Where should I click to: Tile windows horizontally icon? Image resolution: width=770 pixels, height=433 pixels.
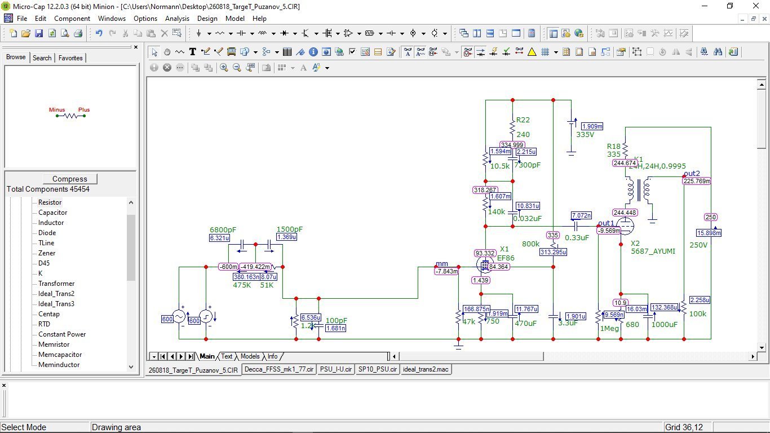pos(490,33)
